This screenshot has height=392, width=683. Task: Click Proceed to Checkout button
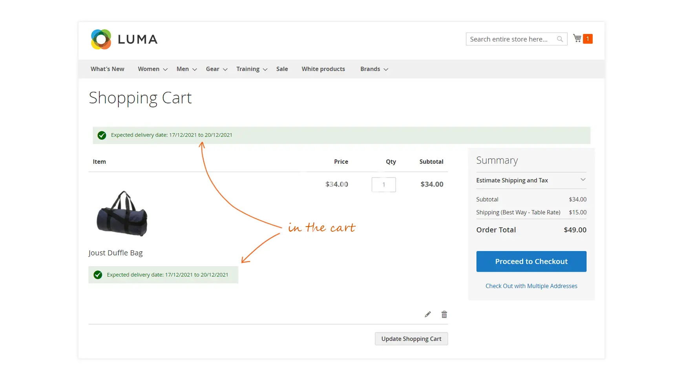[x=531, y=261]
